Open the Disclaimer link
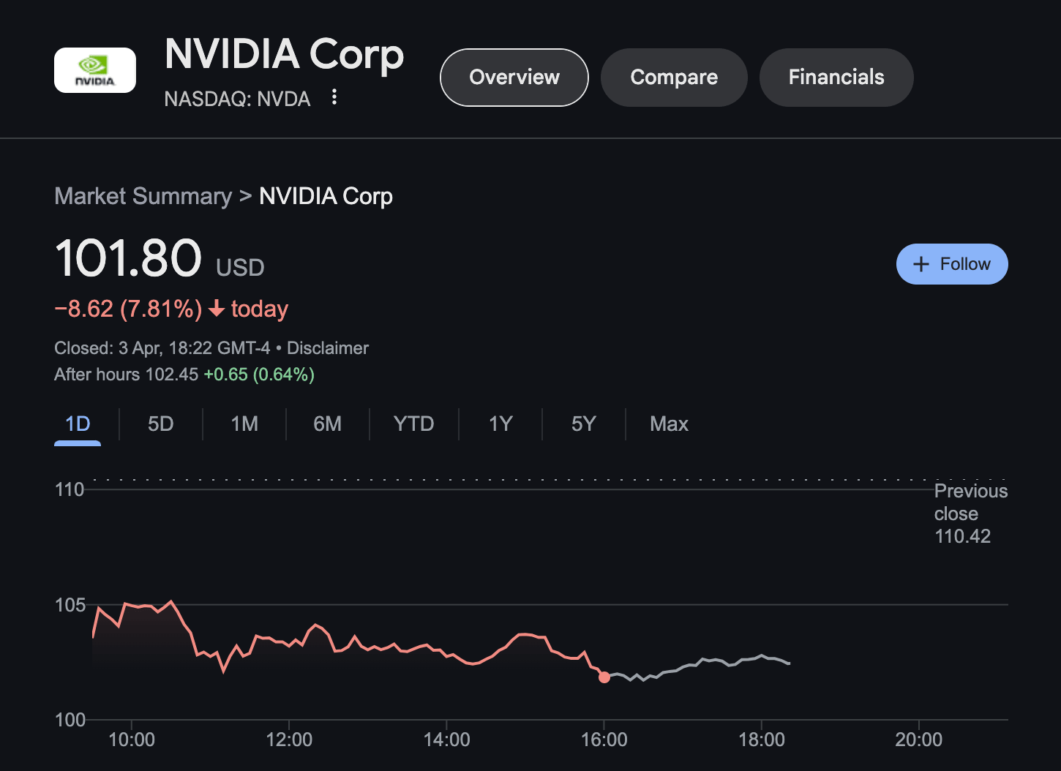The width and height of the screenshot is (1061, 771). [x=327, y=347]
